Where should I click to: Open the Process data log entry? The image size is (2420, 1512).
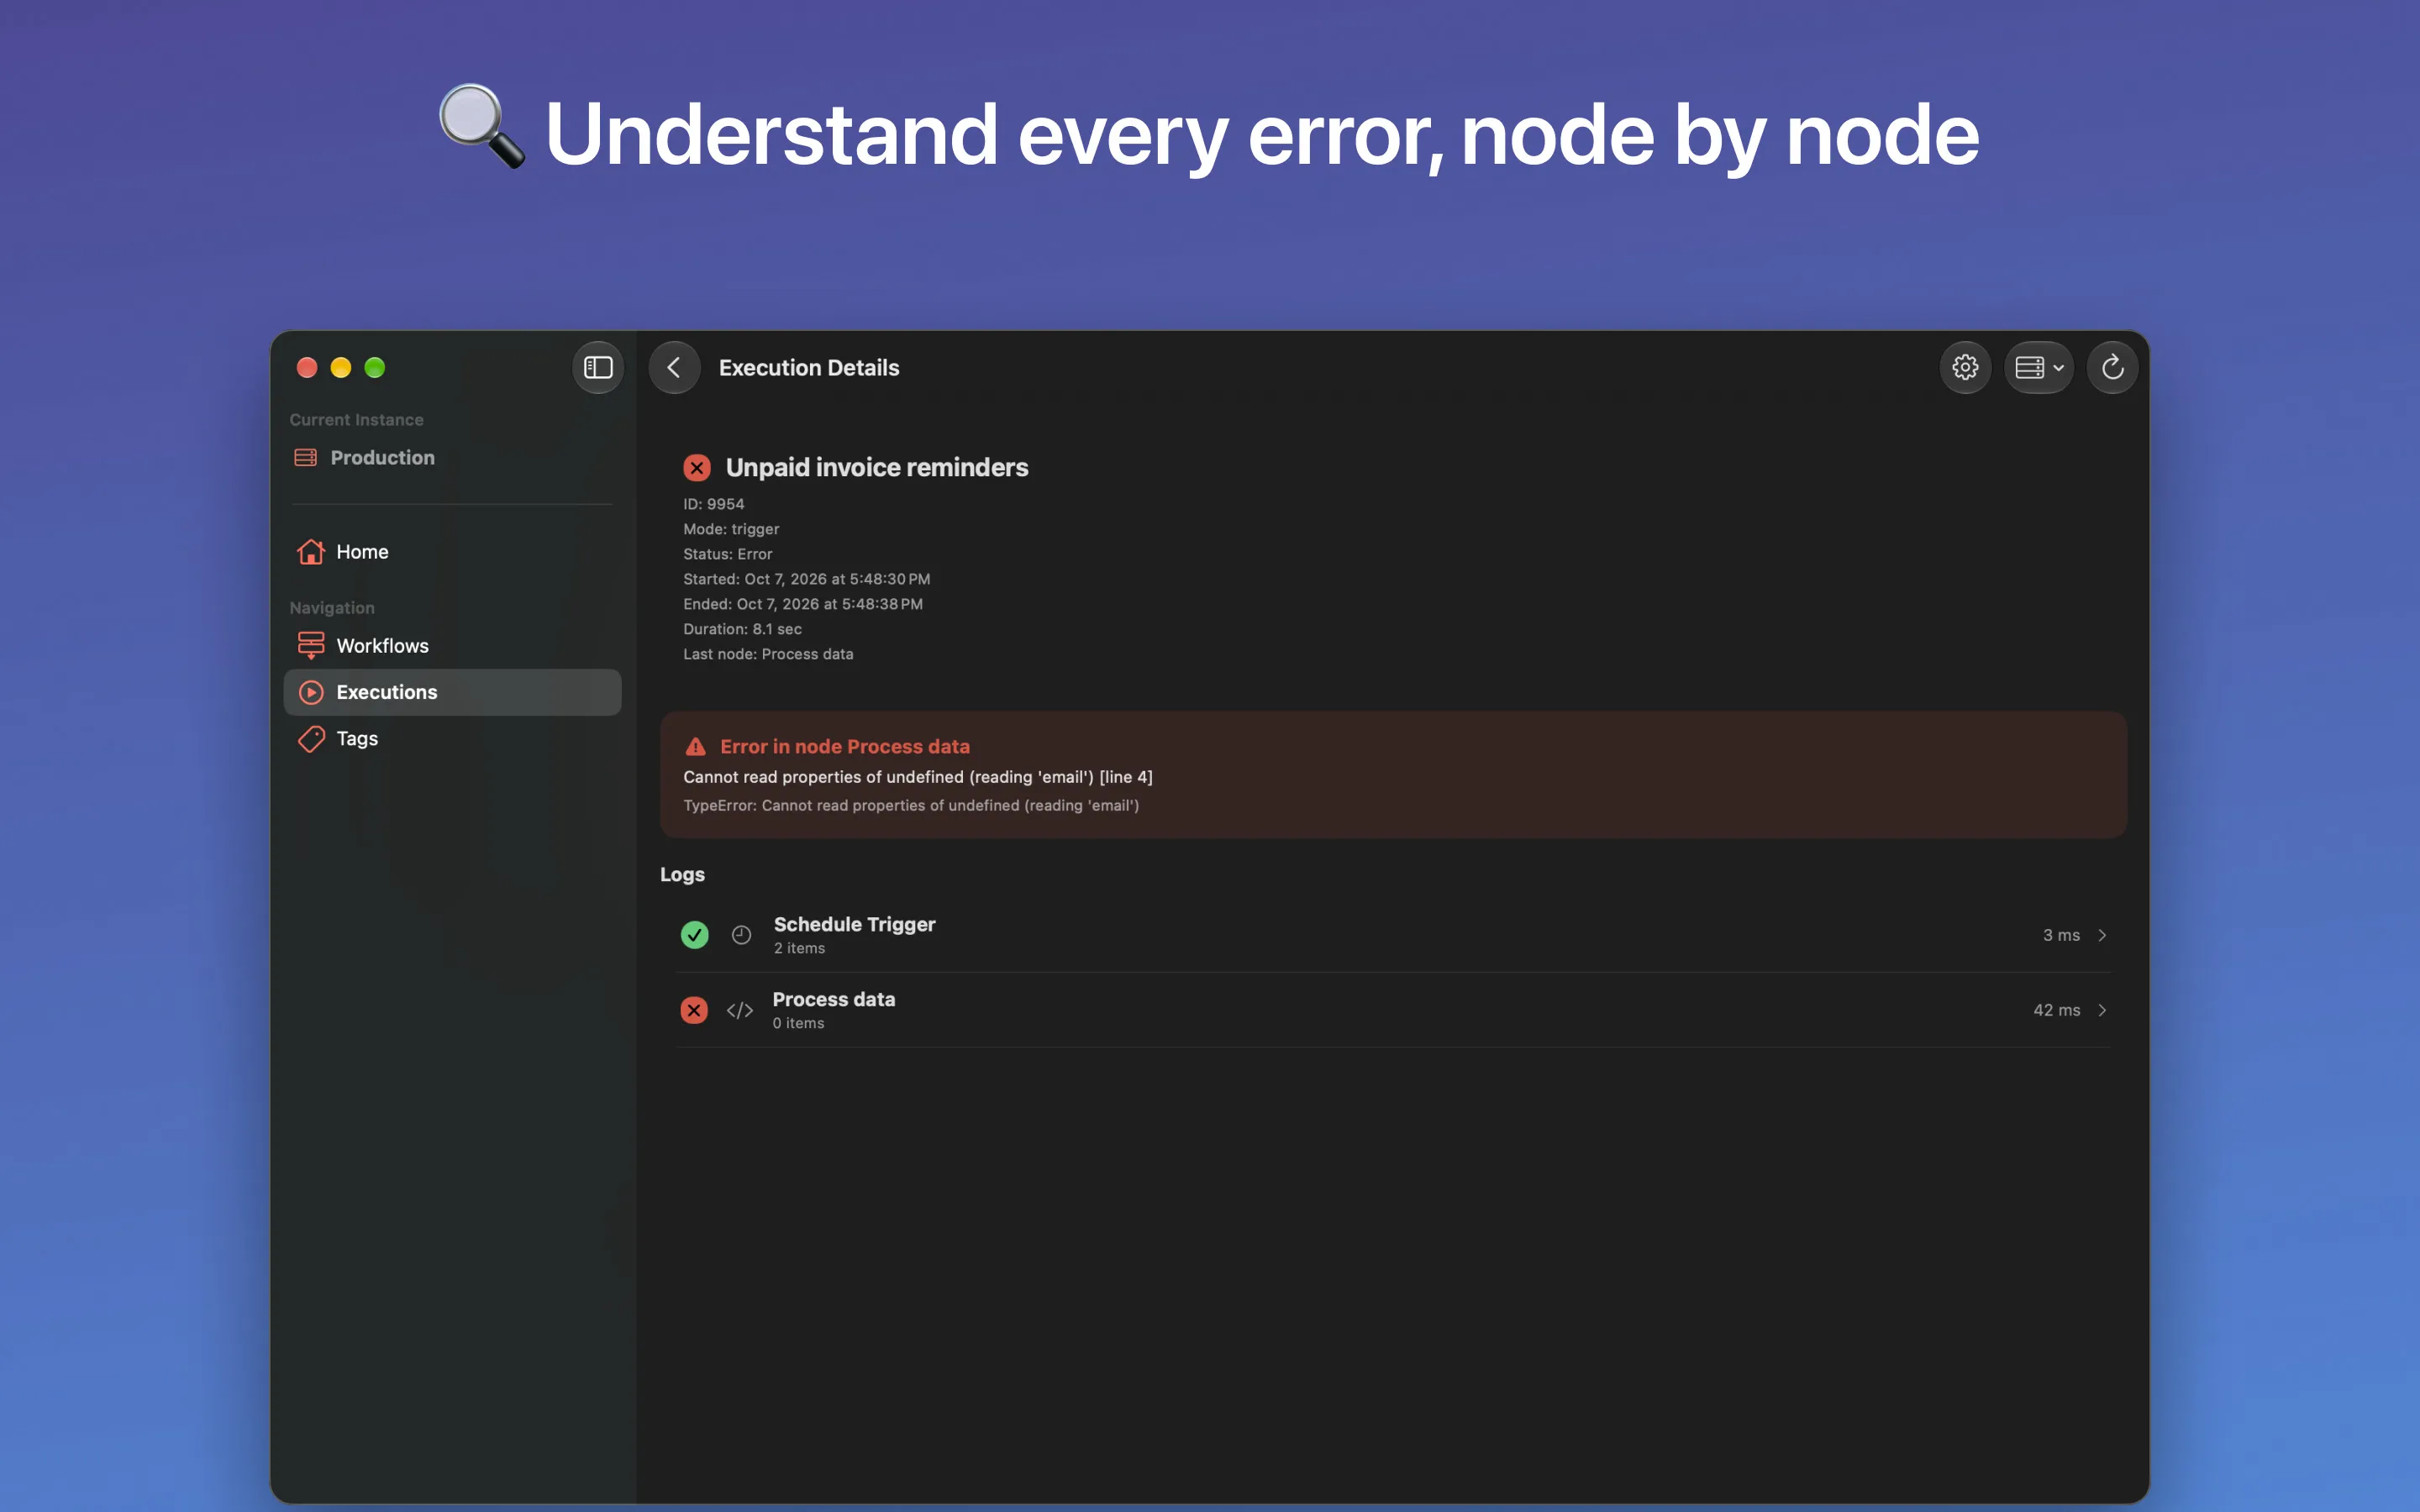click(x=1393, y=1010)
